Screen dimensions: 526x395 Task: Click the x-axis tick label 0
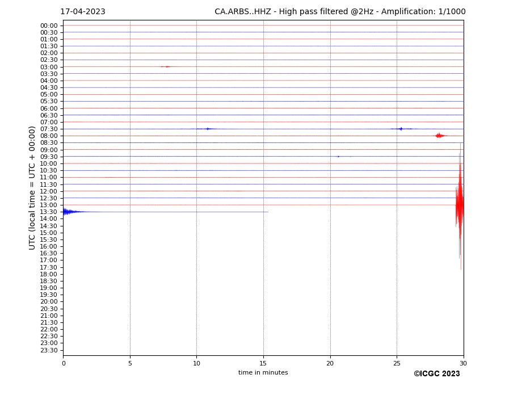(64, 363)
